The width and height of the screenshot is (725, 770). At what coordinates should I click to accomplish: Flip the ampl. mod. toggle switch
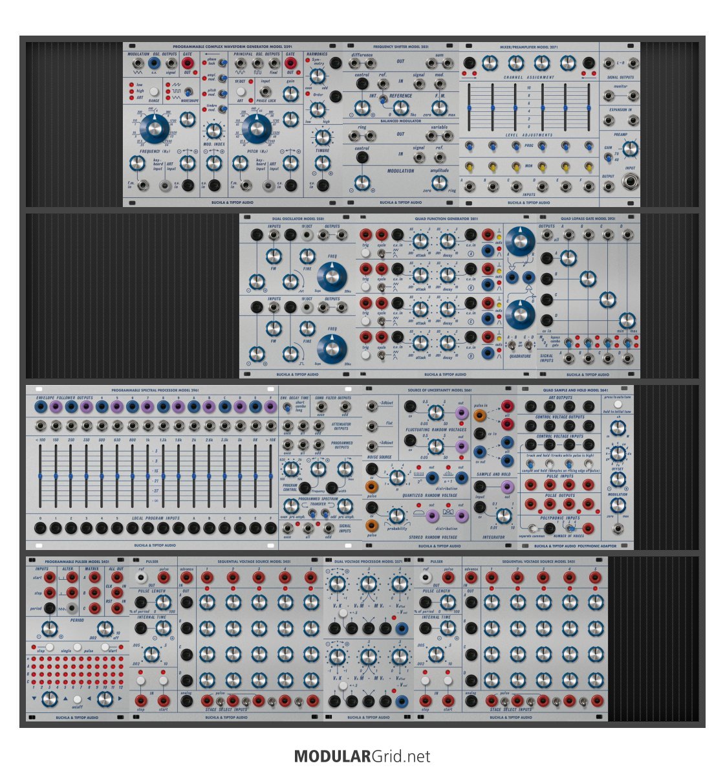tap(222, 78)
